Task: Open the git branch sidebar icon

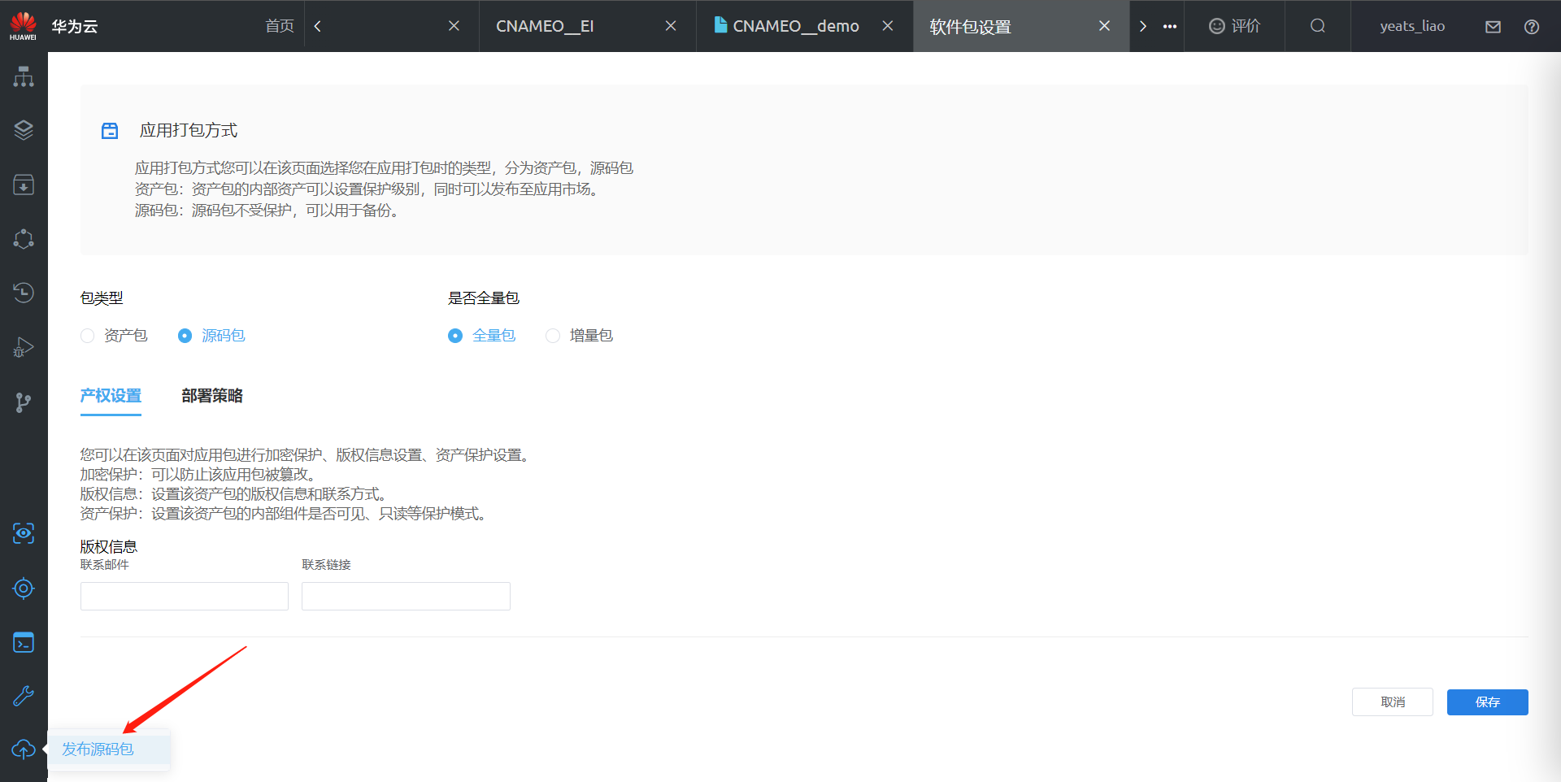Action: [24, 402]
